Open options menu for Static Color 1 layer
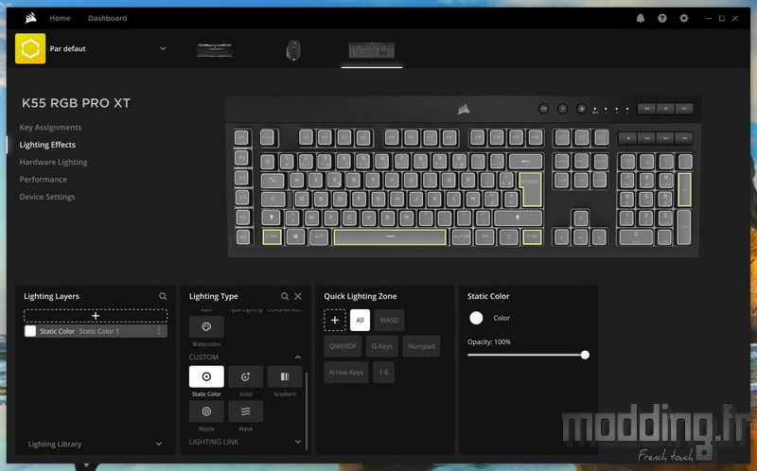This screenshot has height=471, width=757. point(159,331)
